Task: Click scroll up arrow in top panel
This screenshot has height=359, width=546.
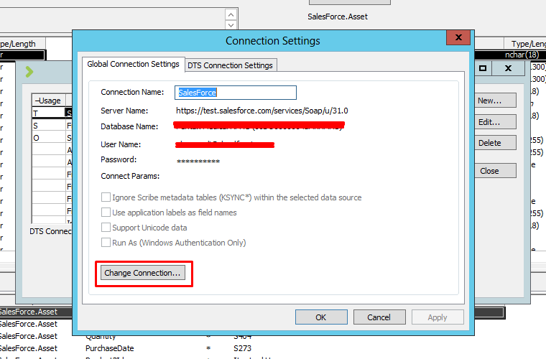Action: point(231,15)
